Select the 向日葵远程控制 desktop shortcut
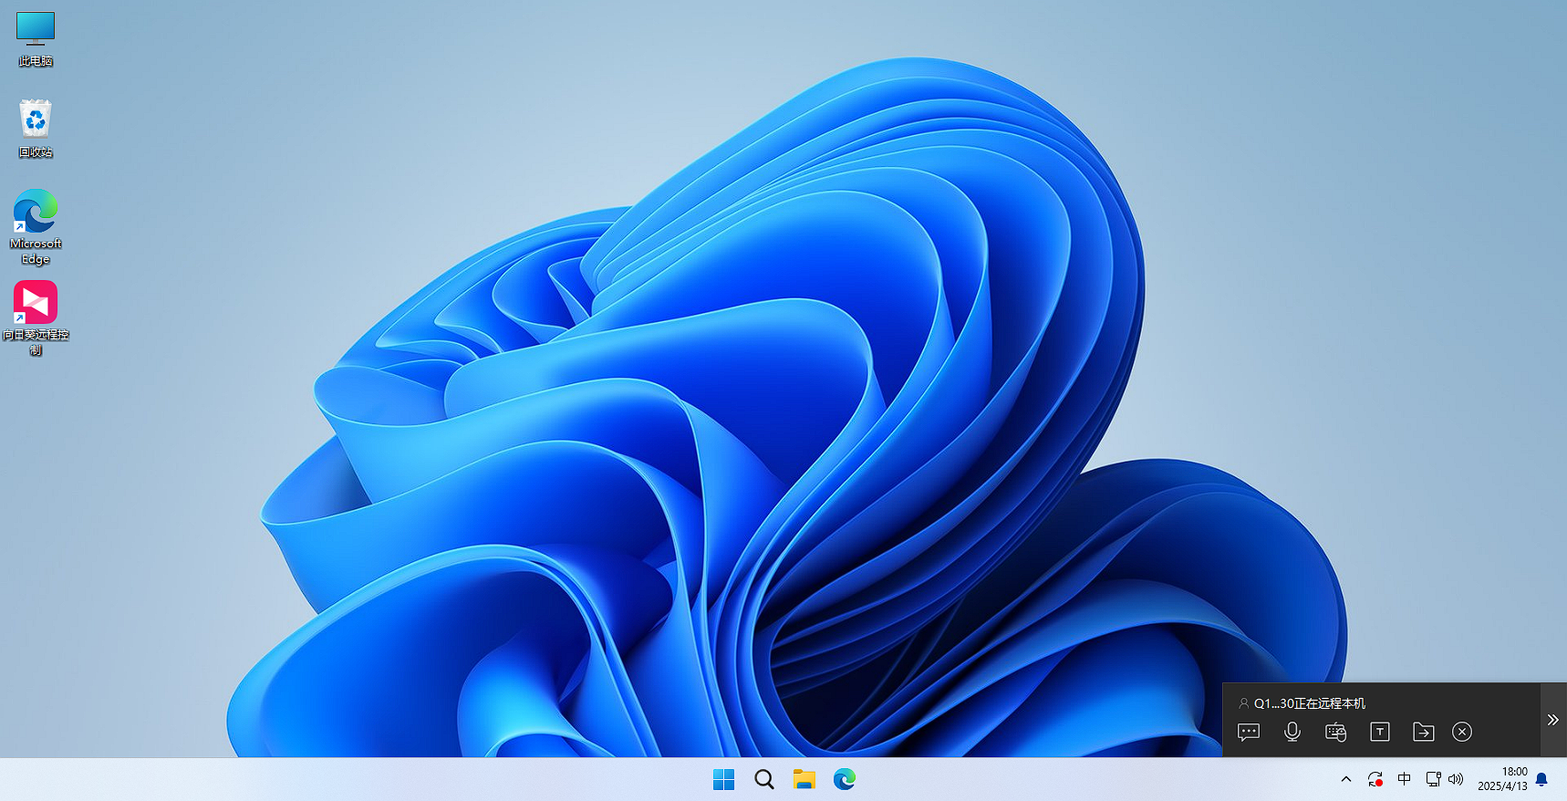 tap(36, 317)
